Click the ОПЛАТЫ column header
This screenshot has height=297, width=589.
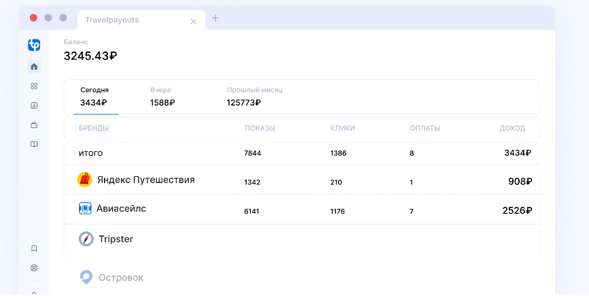[x=425, y=128]
